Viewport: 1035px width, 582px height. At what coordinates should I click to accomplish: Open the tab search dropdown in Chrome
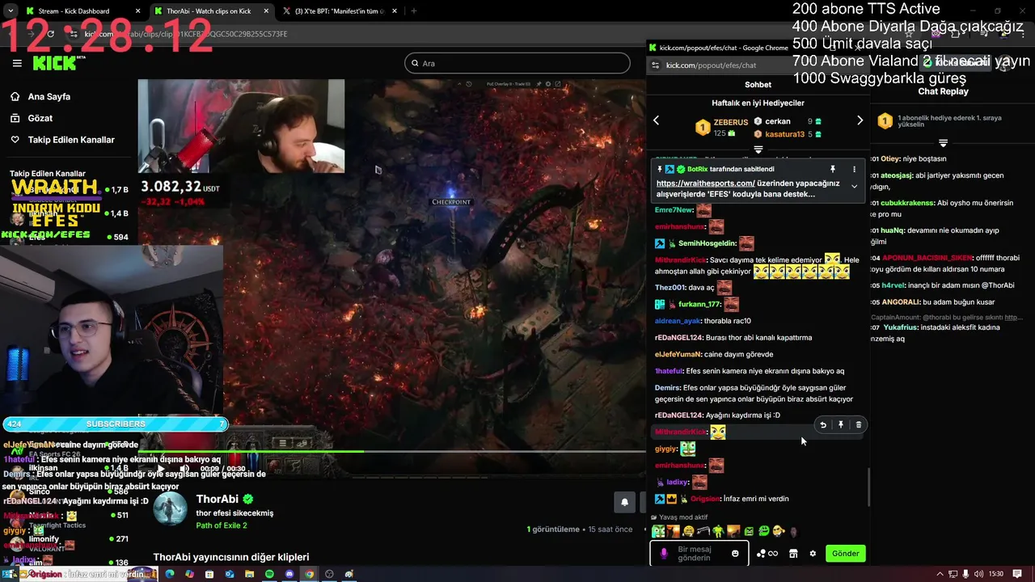tap(10, 11)
